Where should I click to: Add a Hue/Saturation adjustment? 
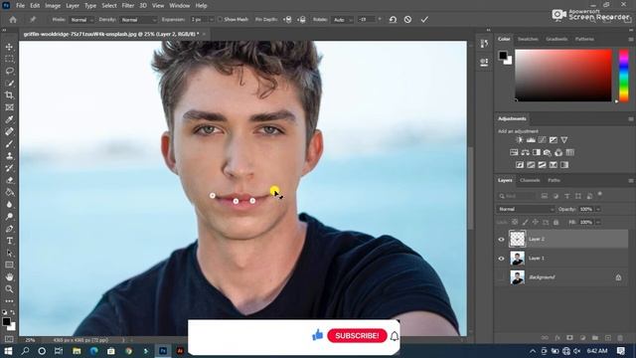514,152
